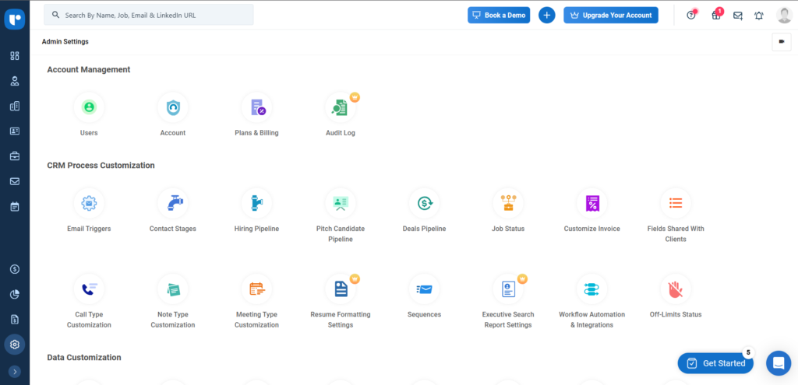798x385 pixels.
Task: Click the Job Status label
Action: pyautogui.click(x=508, y=229)
